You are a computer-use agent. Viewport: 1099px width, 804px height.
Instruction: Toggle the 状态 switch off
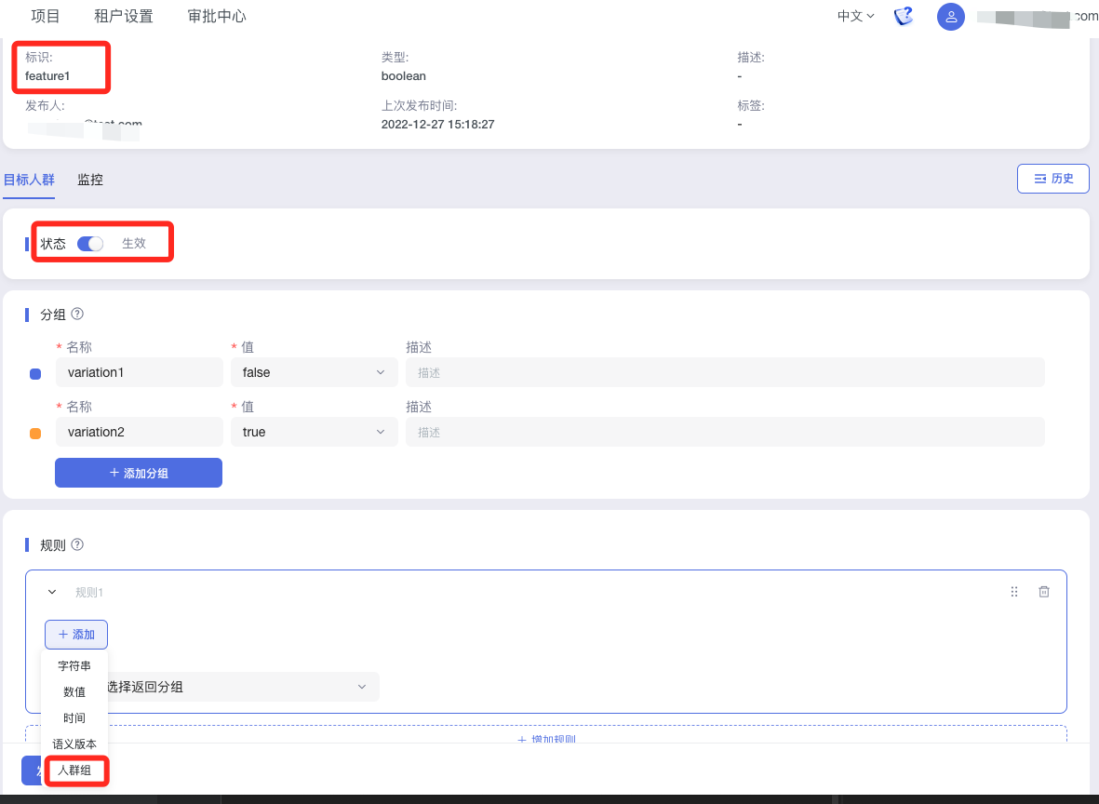90,244
